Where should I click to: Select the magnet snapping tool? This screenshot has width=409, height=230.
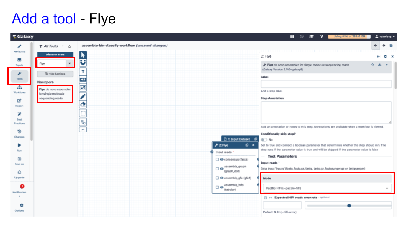coord(83,63)
